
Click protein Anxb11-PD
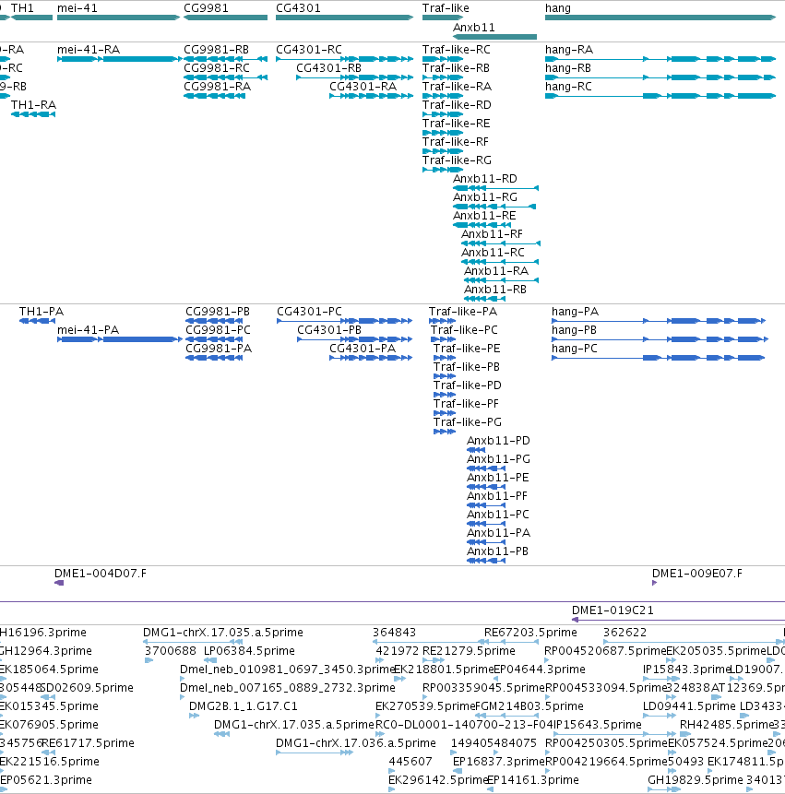[x=476, y=450]
